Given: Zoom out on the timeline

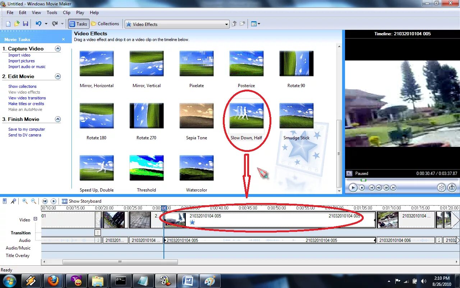Looking at the screenshot, I should click(x=33, y=201).
